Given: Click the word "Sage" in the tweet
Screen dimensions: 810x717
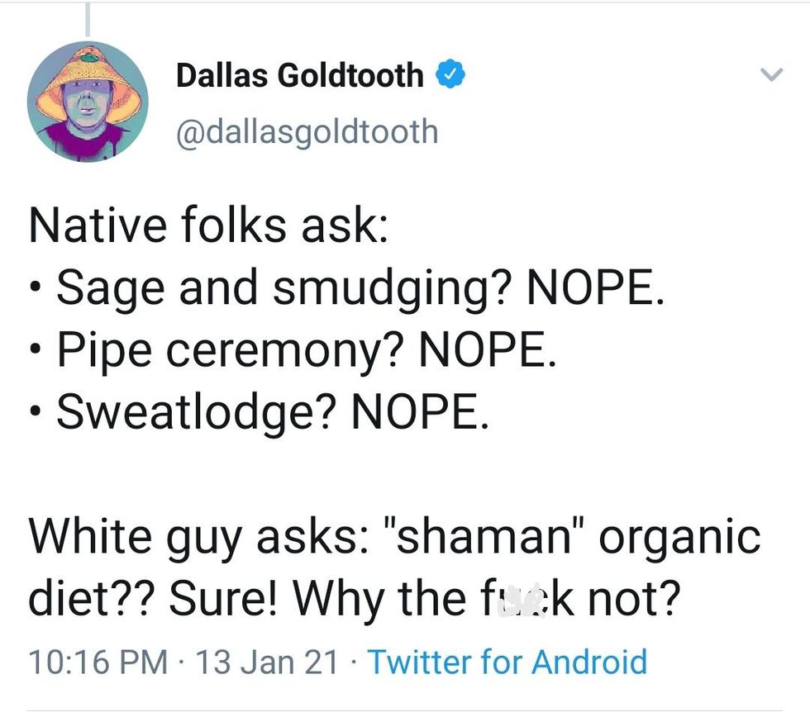Looking at the screenshot, I should 102,287.
